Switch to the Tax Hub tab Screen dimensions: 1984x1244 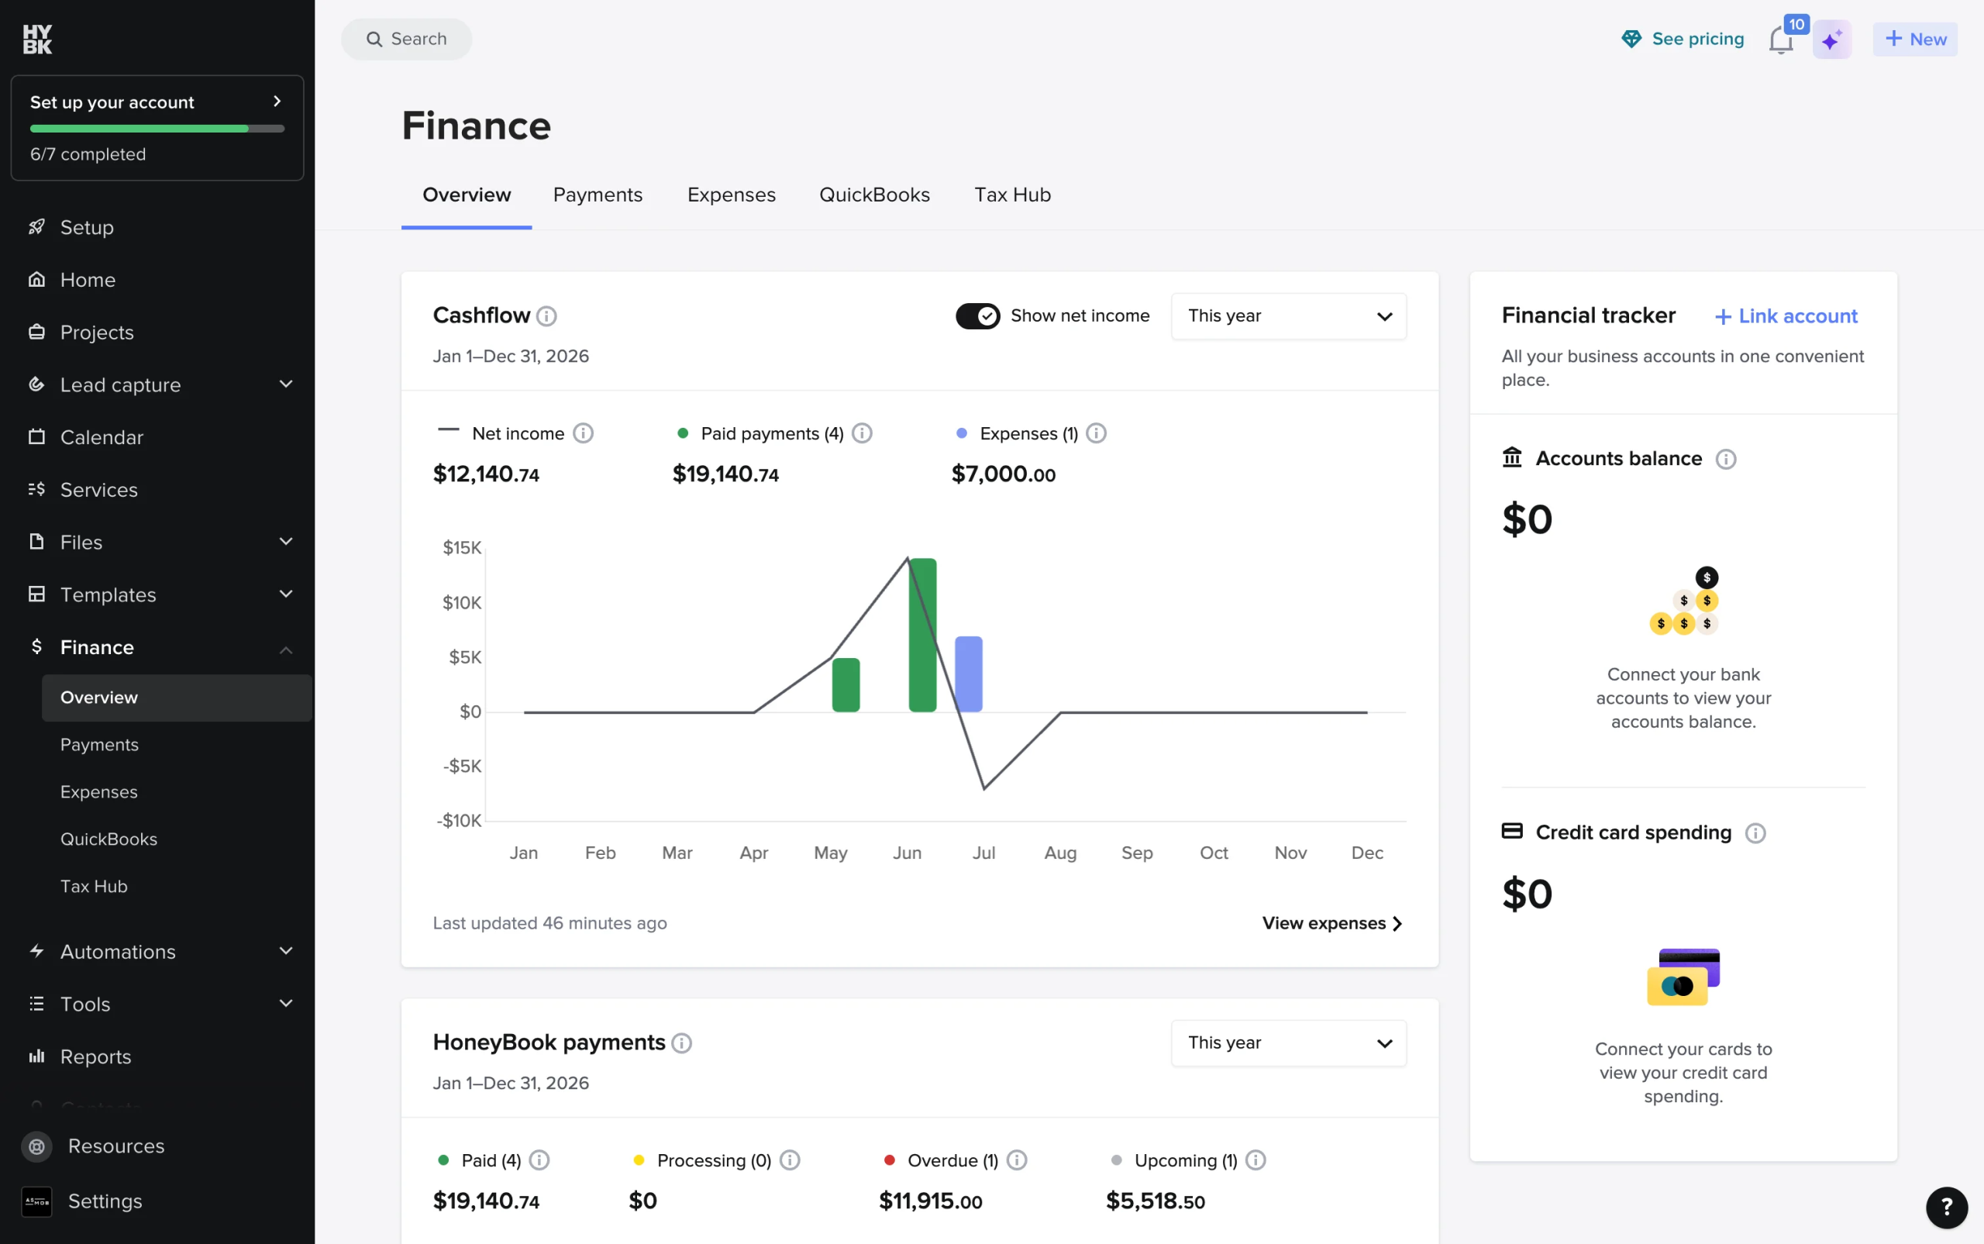click(x=1013, y=195)
